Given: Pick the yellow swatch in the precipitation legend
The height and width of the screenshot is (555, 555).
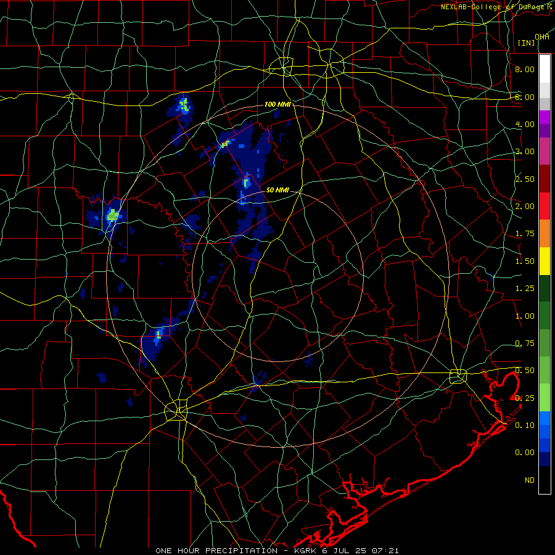Looking at the screenshot, I should (x=545, y=261).
